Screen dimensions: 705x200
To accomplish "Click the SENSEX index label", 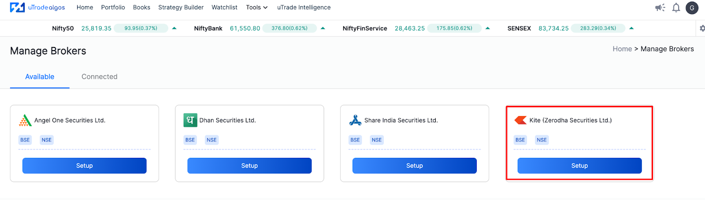I will coord(519,28).
